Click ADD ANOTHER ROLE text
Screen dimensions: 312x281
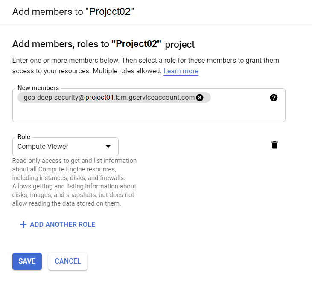tap(62, 224)
